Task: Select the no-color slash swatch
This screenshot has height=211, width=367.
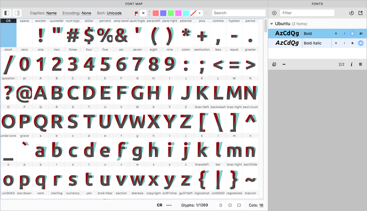Action: click(x=193, y=13)
